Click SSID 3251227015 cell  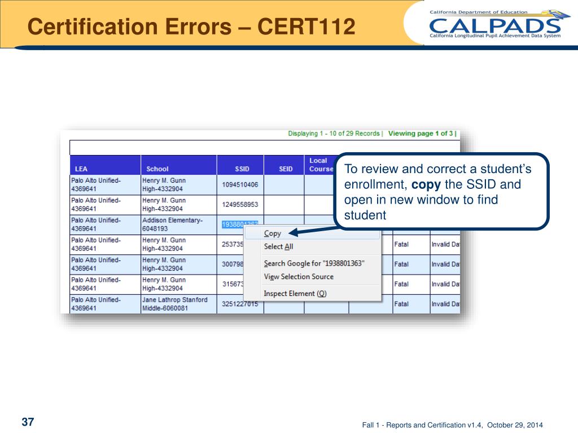pyautogui.click(x=240, y=304)
